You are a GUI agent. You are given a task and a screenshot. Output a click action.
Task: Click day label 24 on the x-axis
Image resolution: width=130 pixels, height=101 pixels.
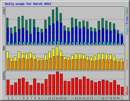tap(95, 98)
